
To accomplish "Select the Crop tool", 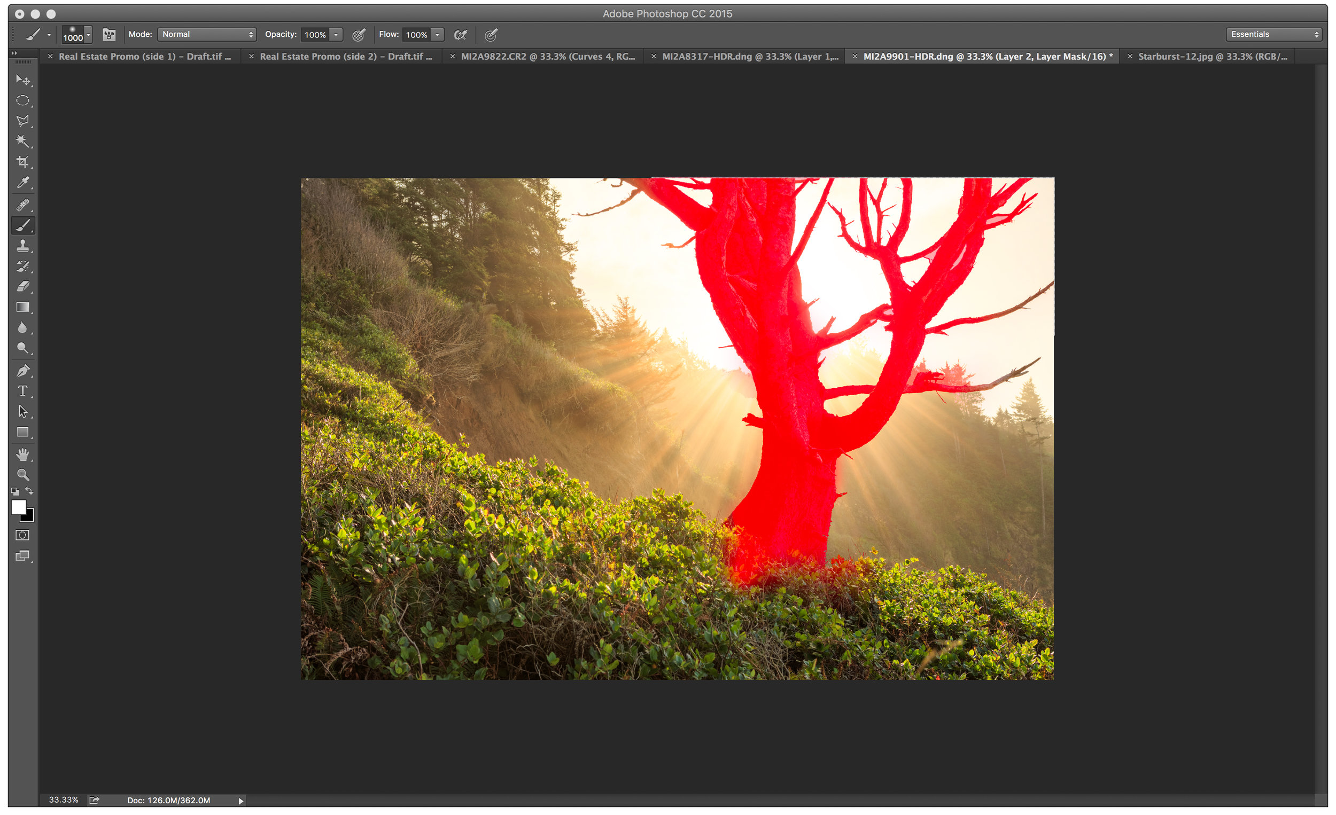I will coord(23,162).
